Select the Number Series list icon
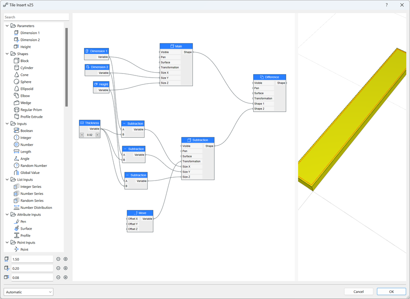The height and width of the screenshot is (299, 410). coord(16,194)
